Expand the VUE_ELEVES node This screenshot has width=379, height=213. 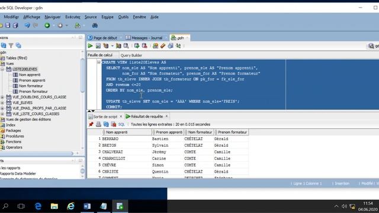point(2,102)
